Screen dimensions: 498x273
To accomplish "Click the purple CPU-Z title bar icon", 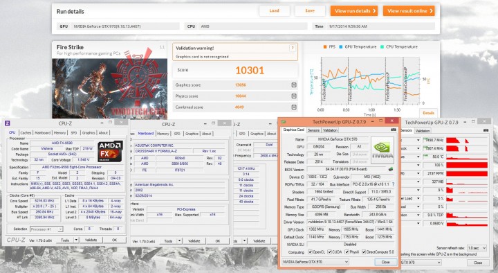I will (8, 123).
